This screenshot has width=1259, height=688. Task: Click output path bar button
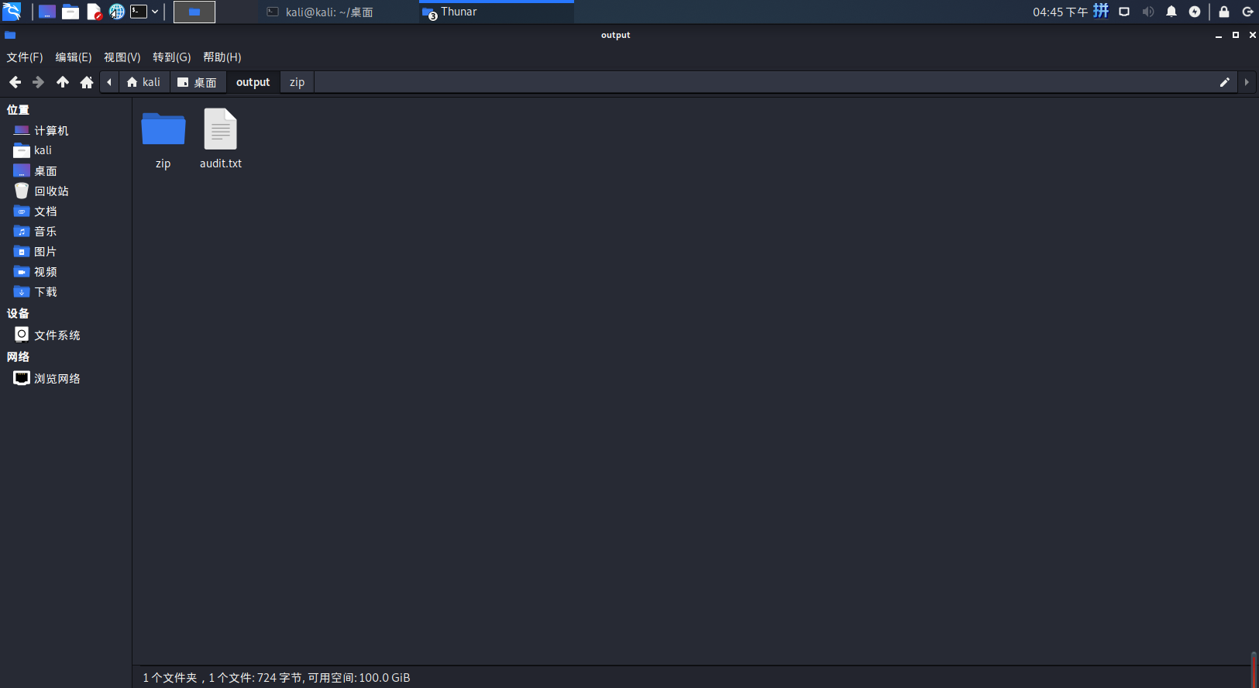pyautogui.click(x=253, y=82)
